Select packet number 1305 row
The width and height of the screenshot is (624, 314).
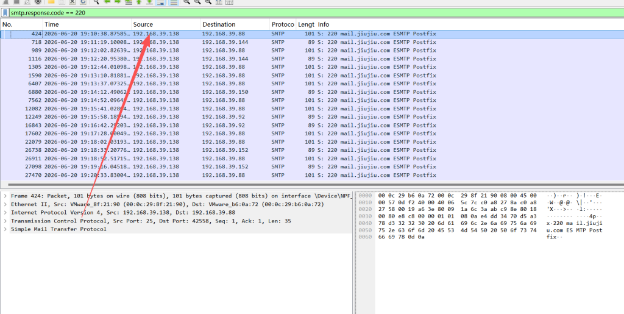point(312,67)
